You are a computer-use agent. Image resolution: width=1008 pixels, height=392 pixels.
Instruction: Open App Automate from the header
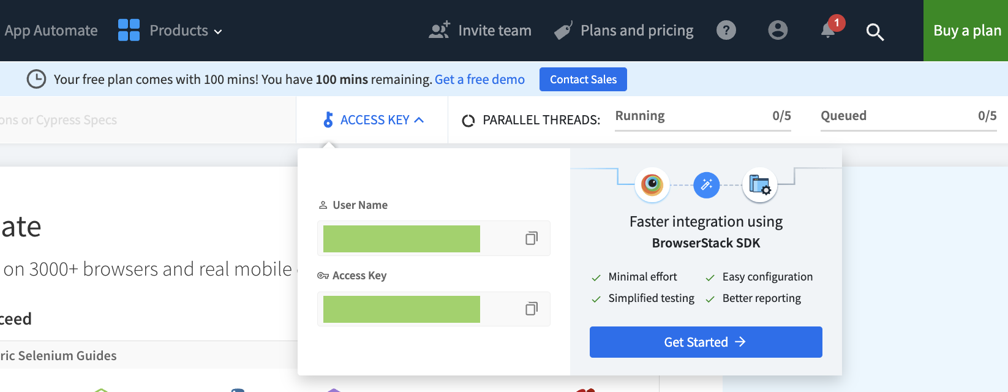tap(51, 31)
